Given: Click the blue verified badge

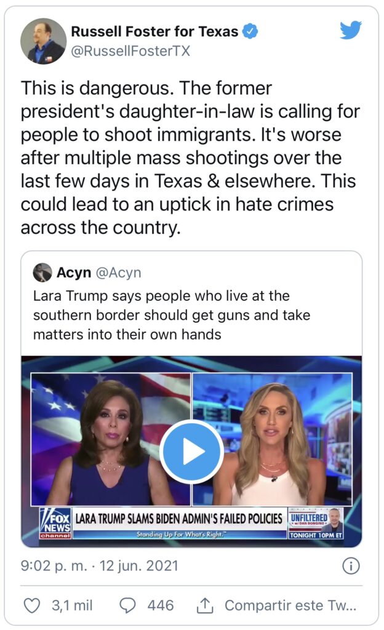Looking at the screenshot, I should click(x=250, y=31).
